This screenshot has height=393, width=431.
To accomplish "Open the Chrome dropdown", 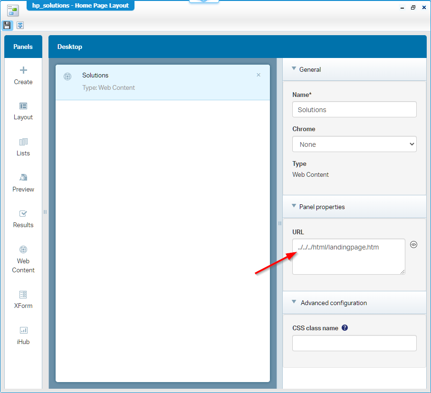I will pyautogui.click(x=354, y=144).
